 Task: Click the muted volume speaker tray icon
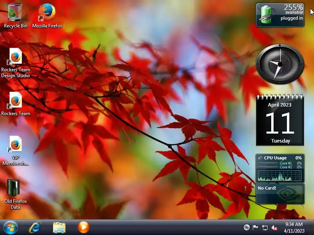274,228
